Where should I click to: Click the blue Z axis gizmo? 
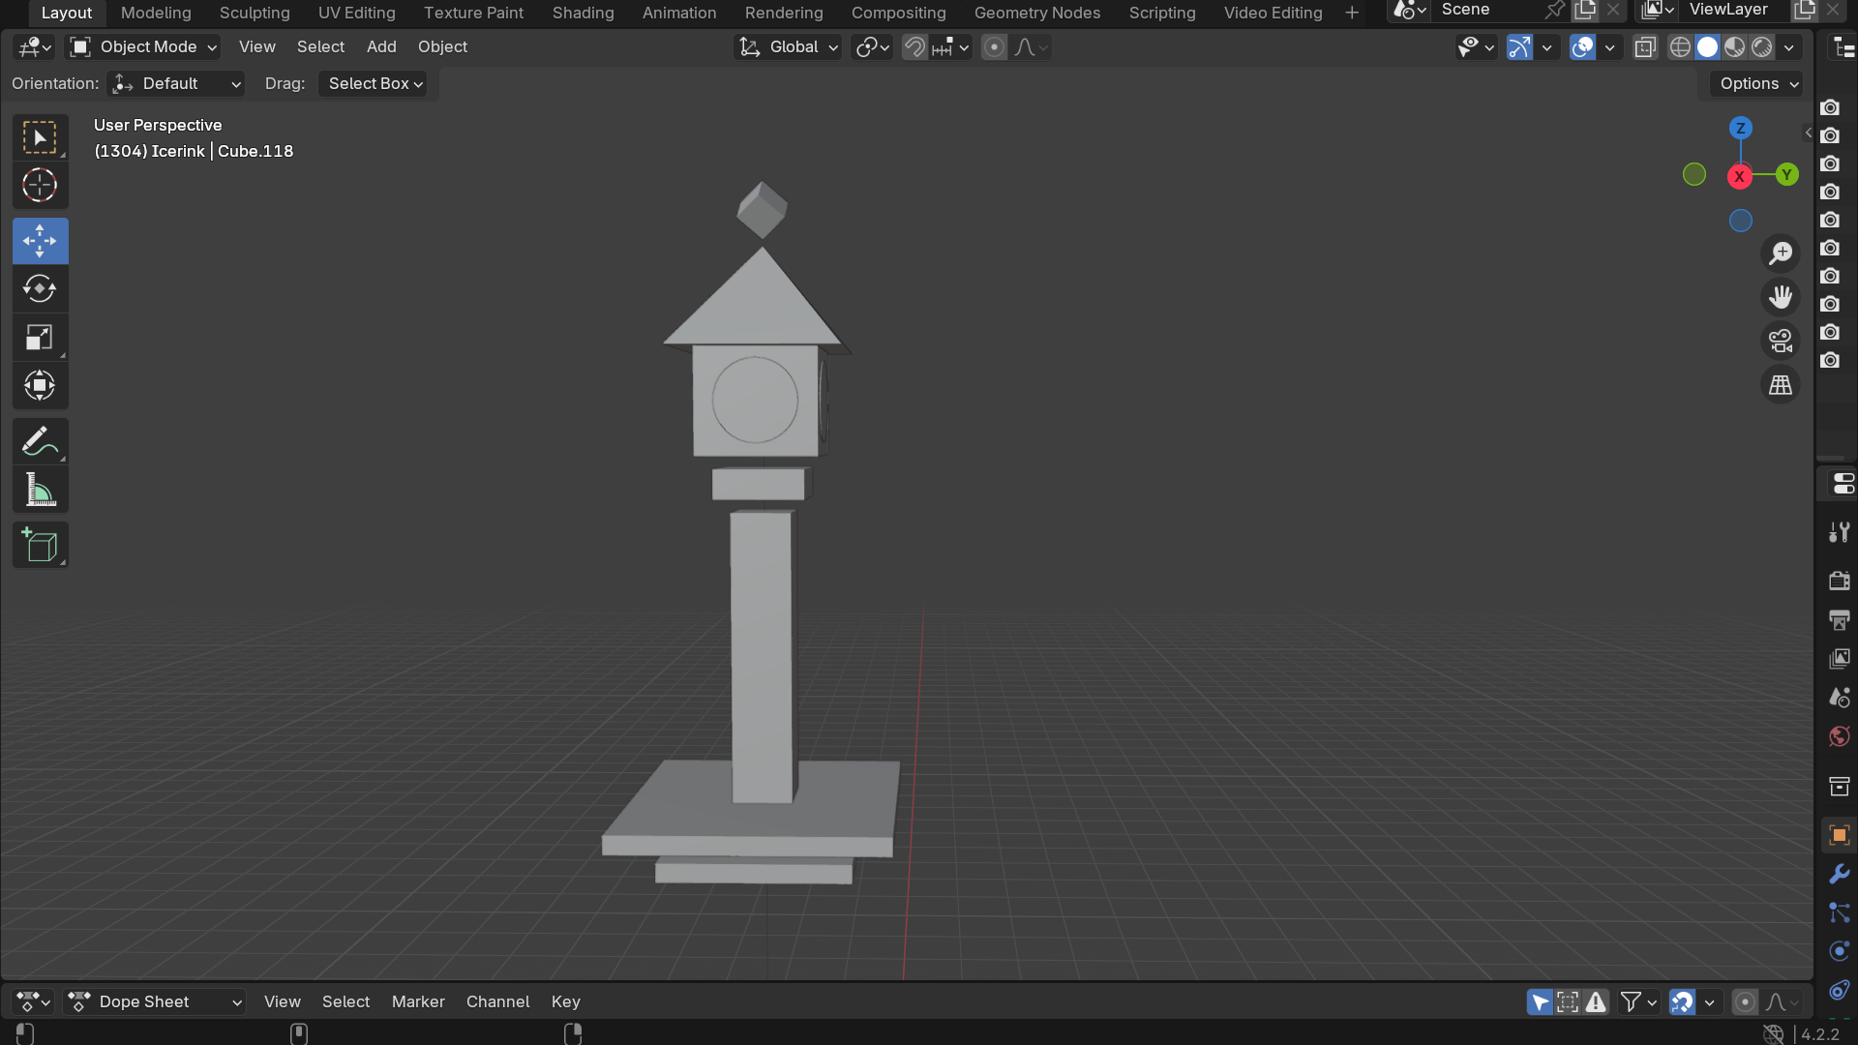(1740, 128)
